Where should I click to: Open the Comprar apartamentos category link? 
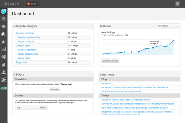[28, 37]
